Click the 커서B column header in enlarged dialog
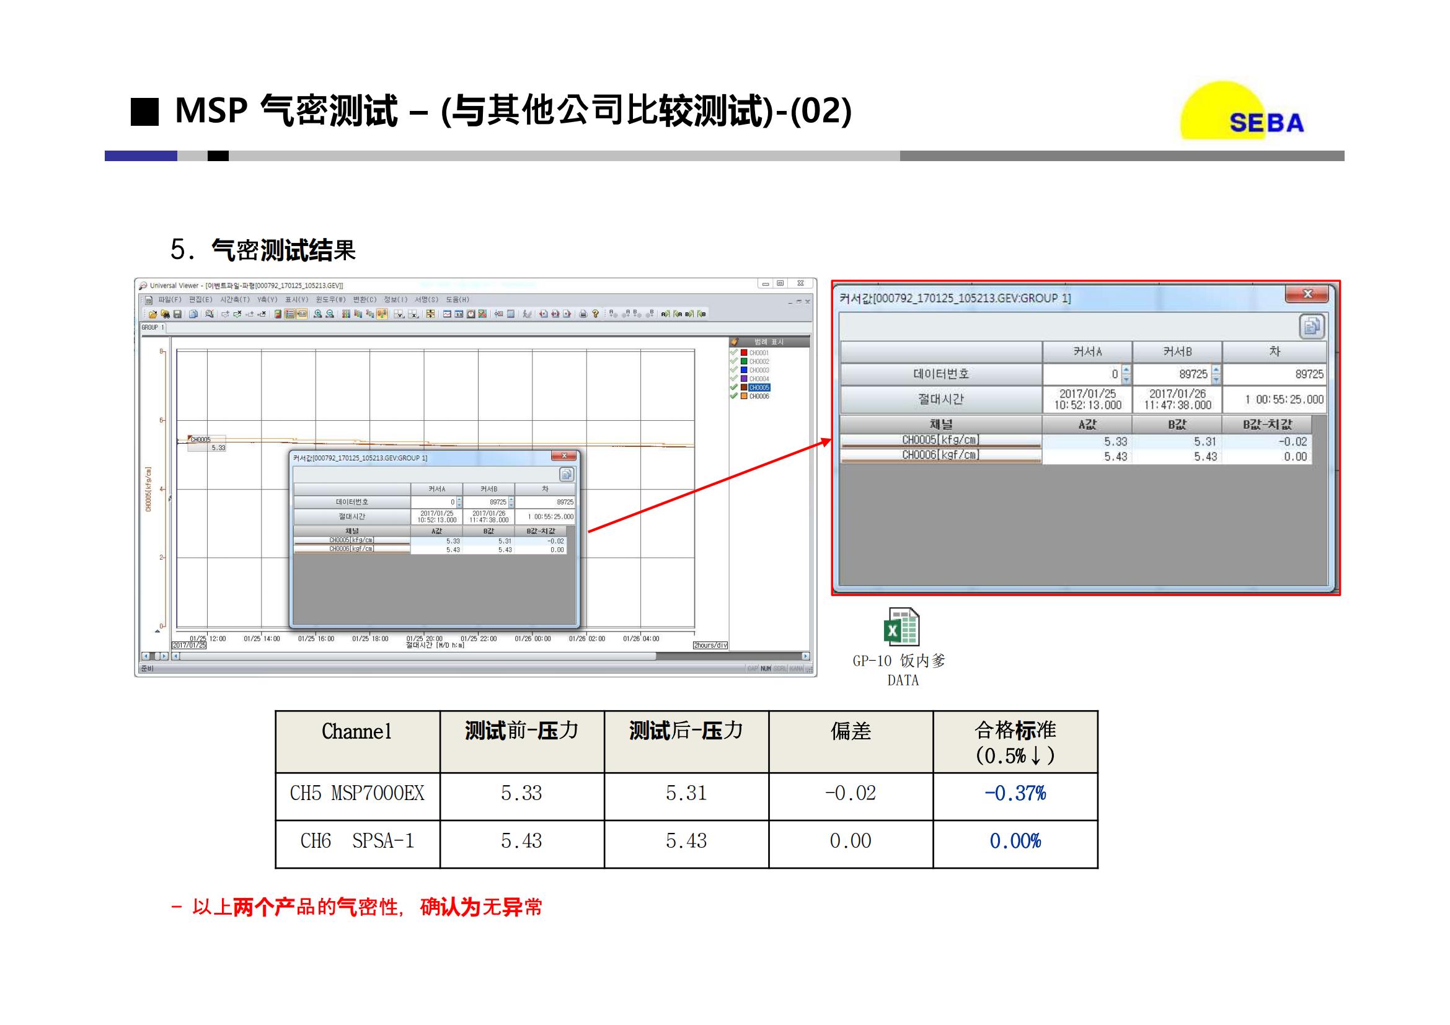The width and height of the screenshot is (1450, 1025). pyautogui.click(x=1177, y=351)
